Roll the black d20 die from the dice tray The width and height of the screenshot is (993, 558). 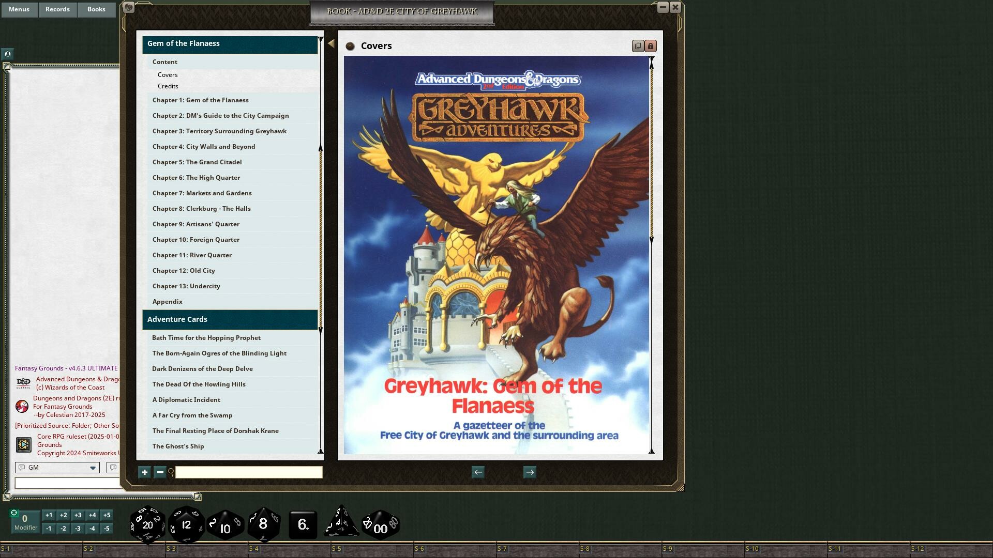point(147,524)
